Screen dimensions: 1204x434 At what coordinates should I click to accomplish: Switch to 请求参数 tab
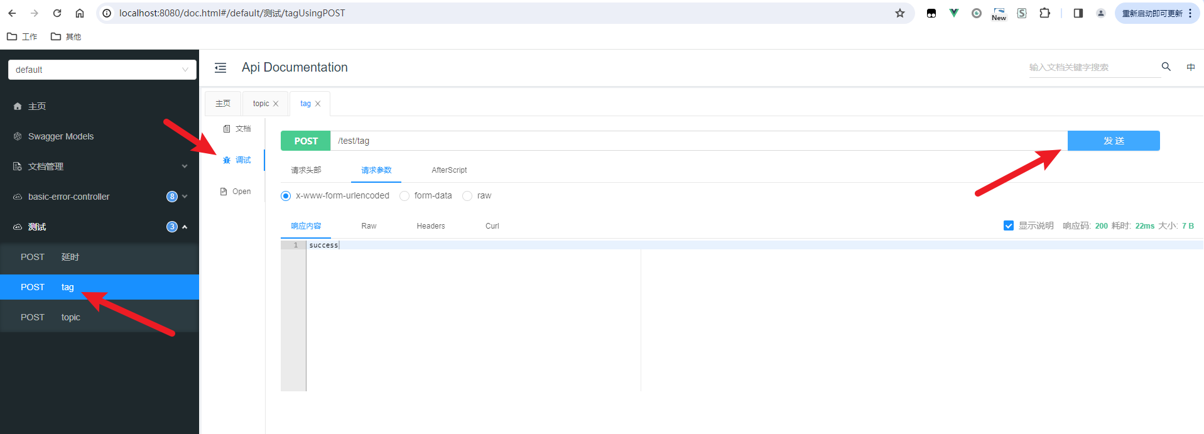pos(376,170)
